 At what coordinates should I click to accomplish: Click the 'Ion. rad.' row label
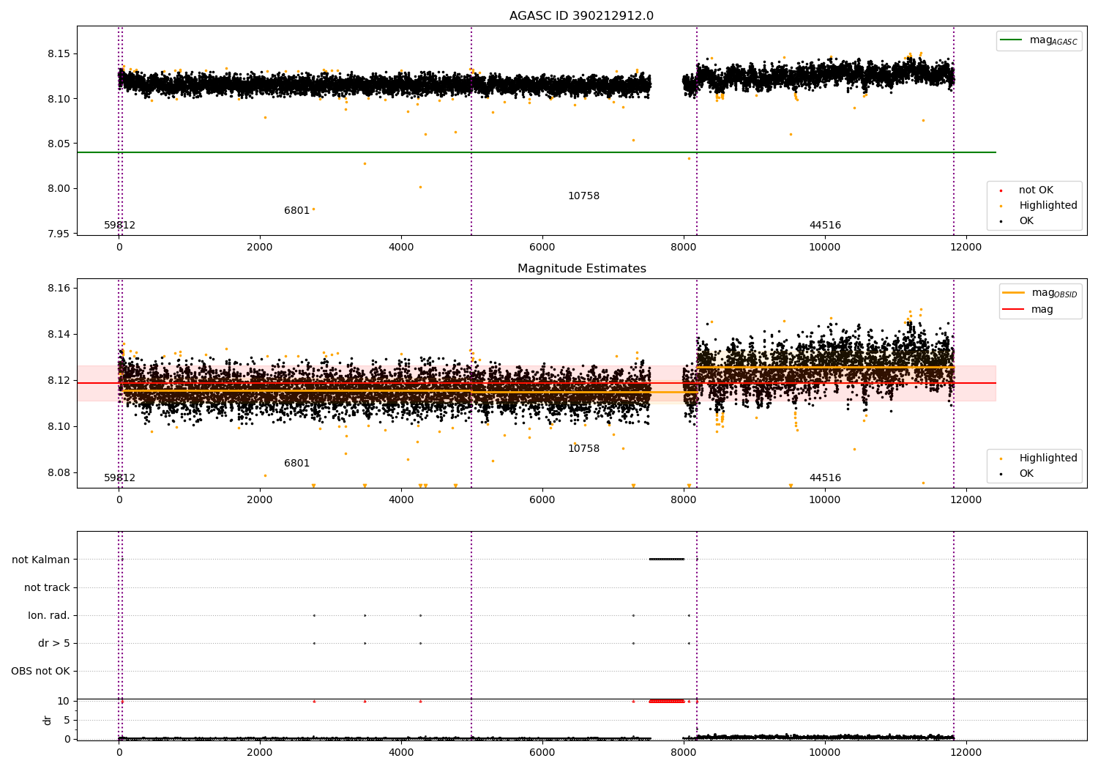point(49,615)
